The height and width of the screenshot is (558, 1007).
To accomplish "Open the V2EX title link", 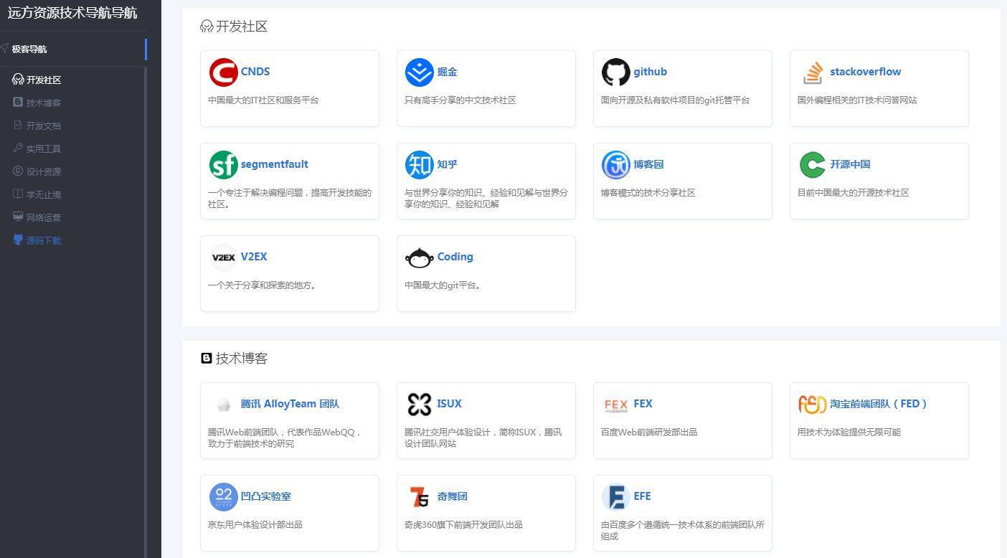I will coord(254,257).
